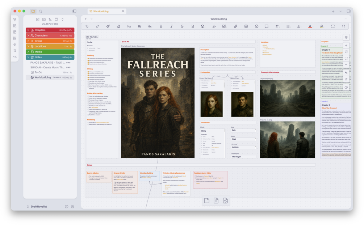Viewport: 364px width, 225px height.
Task: Enter fullscreen with the toolbar expand icon
Action: click(333, 26)
